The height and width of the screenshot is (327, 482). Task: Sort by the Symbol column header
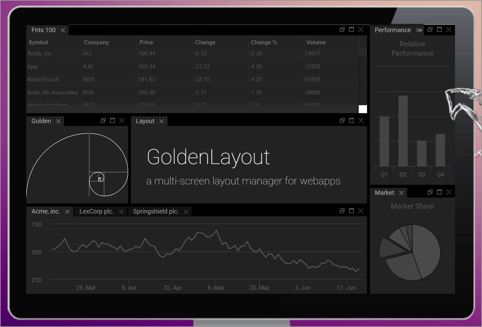54,42
